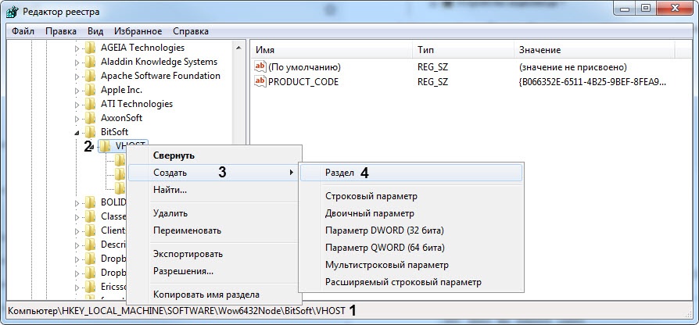Image resolution: width=699 pixels, height=325 pixels.
Task: Click the (По умолчанию) value icon
Action: (260, 67)
